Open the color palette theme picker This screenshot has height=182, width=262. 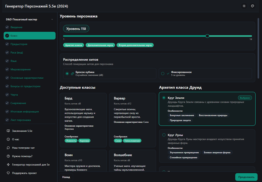253,6
